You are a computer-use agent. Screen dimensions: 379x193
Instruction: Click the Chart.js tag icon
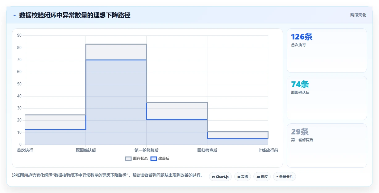[x=214, y=177]
